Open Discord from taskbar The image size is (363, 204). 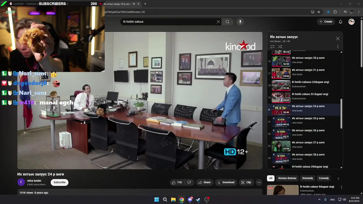tap(190, 199)
